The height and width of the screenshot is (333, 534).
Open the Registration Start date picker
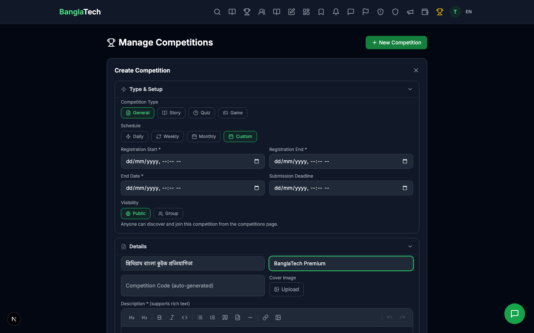coord(256,161)
